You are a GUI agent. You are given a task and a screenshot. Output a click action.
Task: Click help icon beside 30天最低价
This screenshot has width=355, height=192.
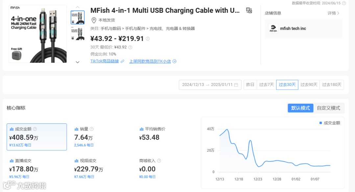coord(130,47)
